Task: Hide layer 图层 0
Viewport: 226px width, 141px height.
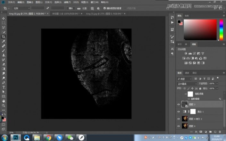Action: coord(179,126)
